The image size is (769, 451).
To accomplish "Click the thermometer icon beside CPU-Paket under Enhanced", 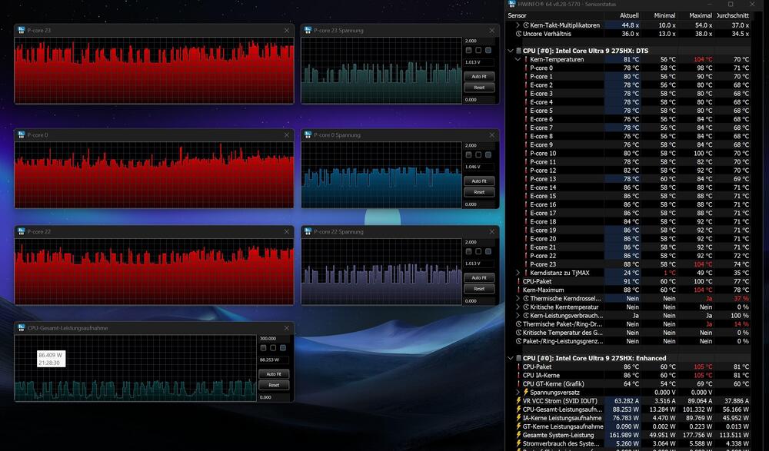I will click(x=518, y=366).
